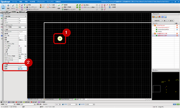Toggle the GRID checkbox in status bar
The image size is (180, 108).
(x=63, y=104)
